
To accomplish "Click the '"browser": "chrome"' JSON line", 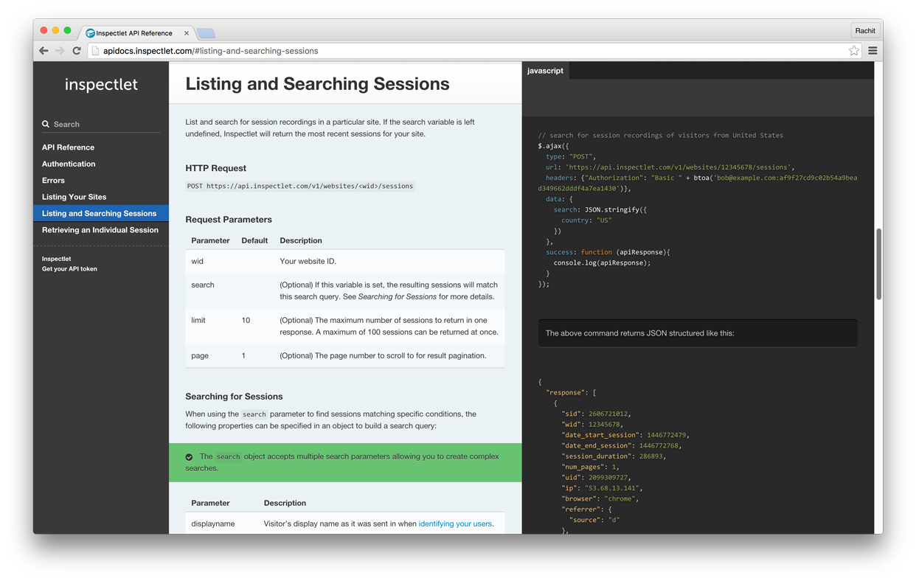I will (600, 498).
